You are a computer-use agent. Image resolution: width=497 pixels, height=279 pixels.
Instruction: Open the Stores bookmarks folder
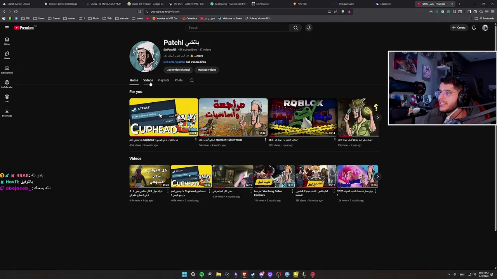point(39,18)
